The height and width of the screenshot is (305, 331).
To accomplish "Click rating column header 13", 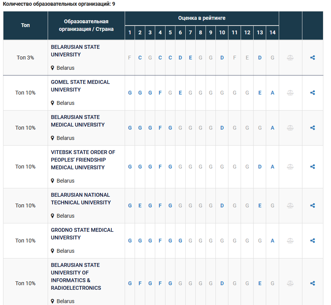I will [x=260, y=32].
